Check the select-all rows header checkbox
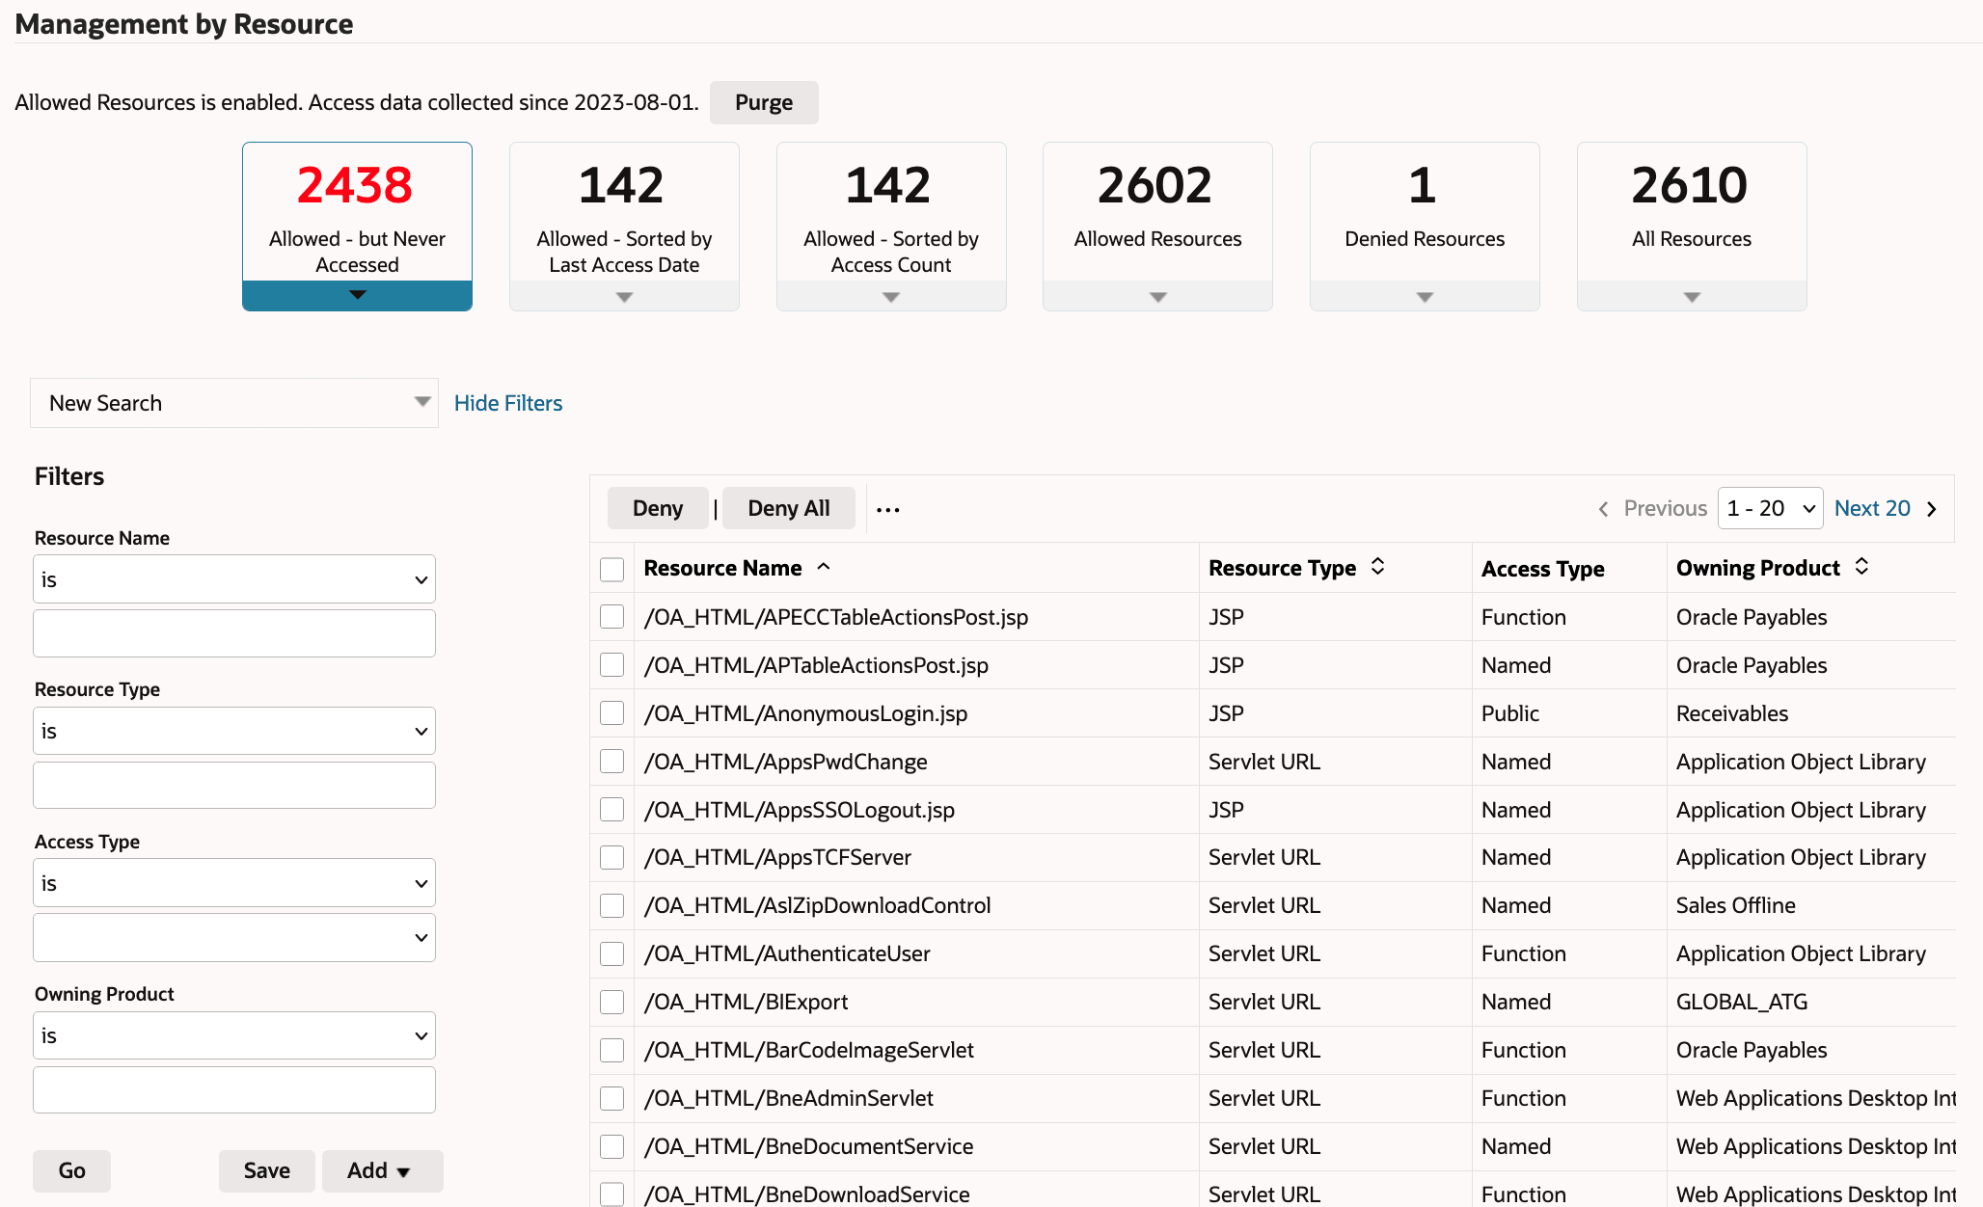The image size is (1983, 1207). pyautogui.click(x=611, y=569)
